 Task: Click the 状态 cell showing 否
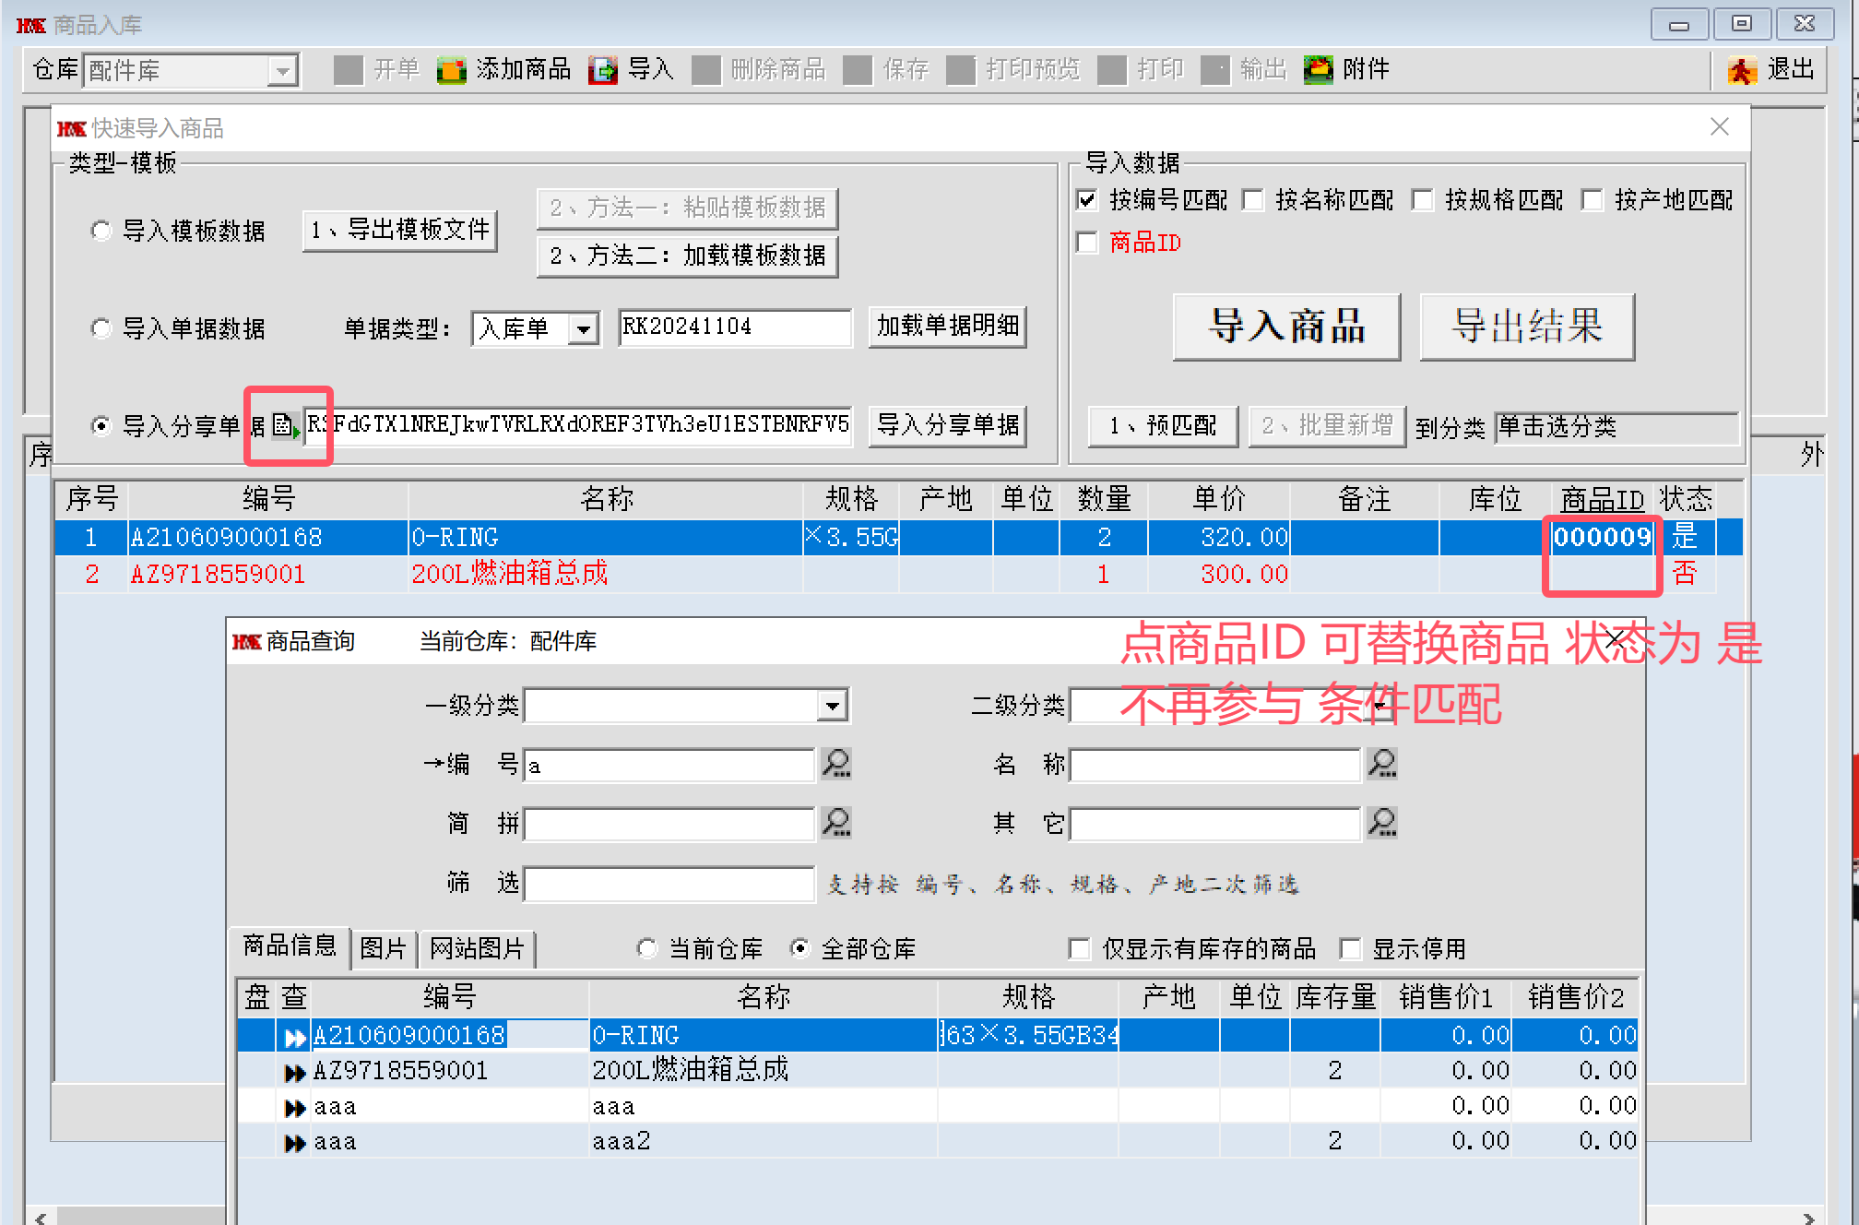click(x=1685, y=574)
